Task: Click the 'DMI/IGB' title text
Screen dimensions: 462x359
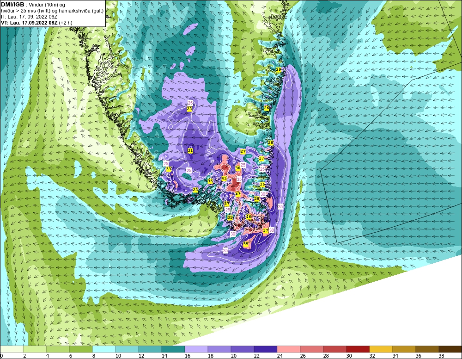Action: coord(12,5)
